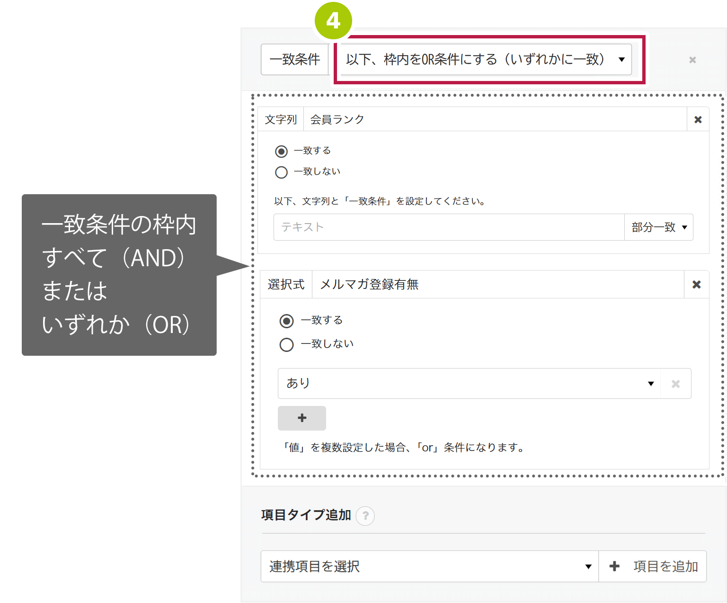Add another value with the plus button
The image size is (727, 603).
point(302,418)
